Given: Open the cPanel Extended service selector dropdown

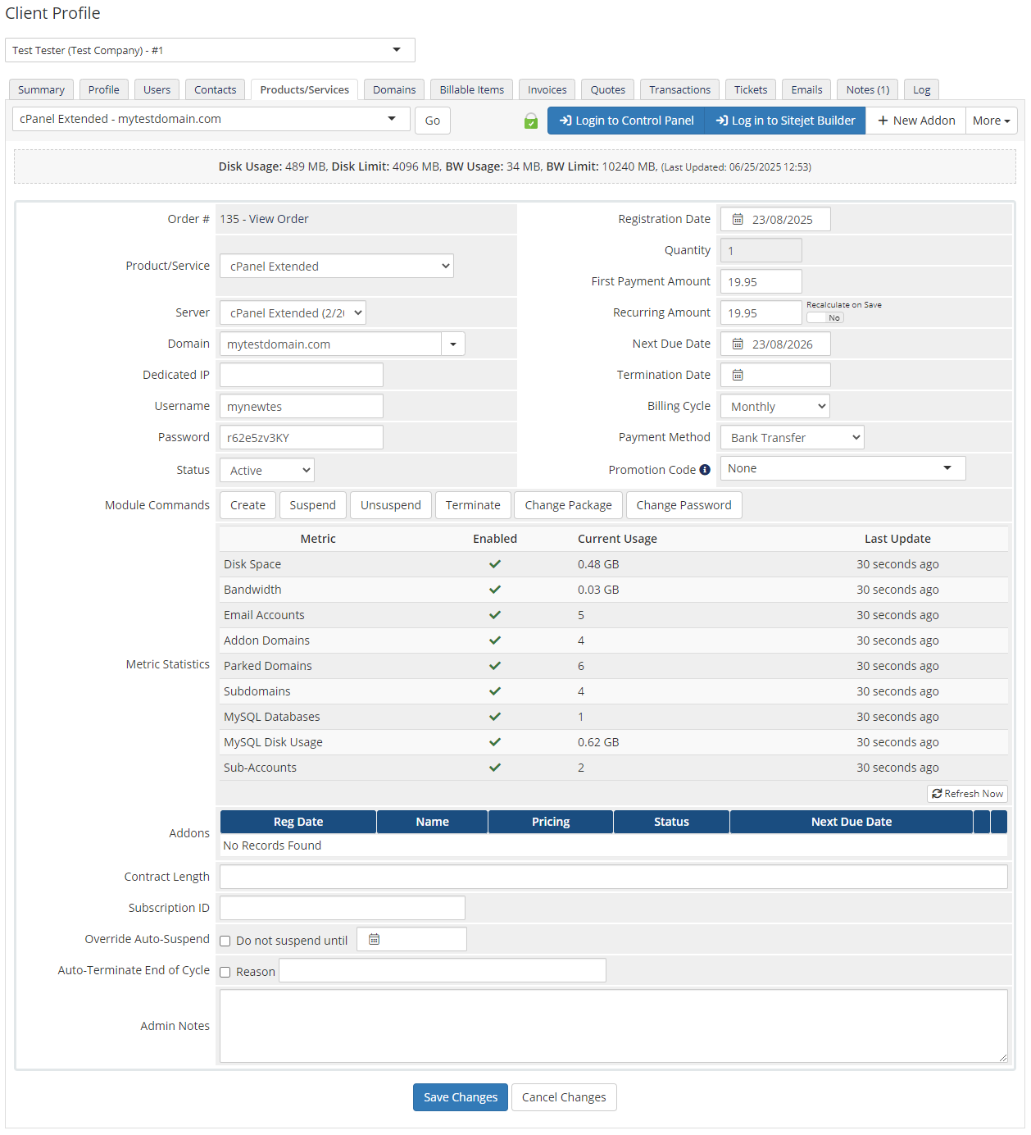Looking at the screenshot, I should 211,119.
